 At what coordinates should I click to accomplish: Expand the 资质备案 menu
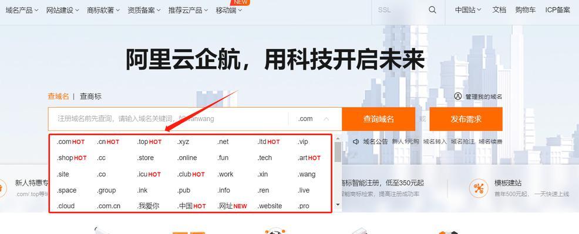[144, 11]
